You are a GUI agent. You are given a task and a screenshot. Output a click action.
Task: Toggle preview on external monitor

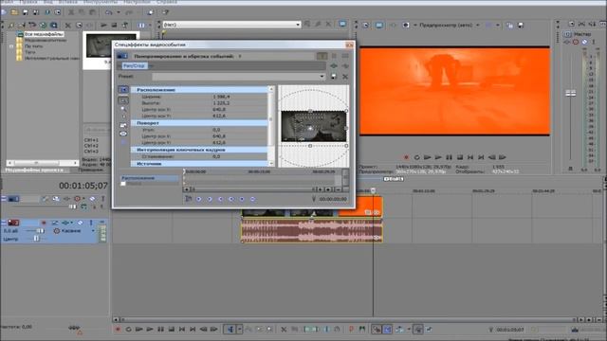click(x=379, y=26)
